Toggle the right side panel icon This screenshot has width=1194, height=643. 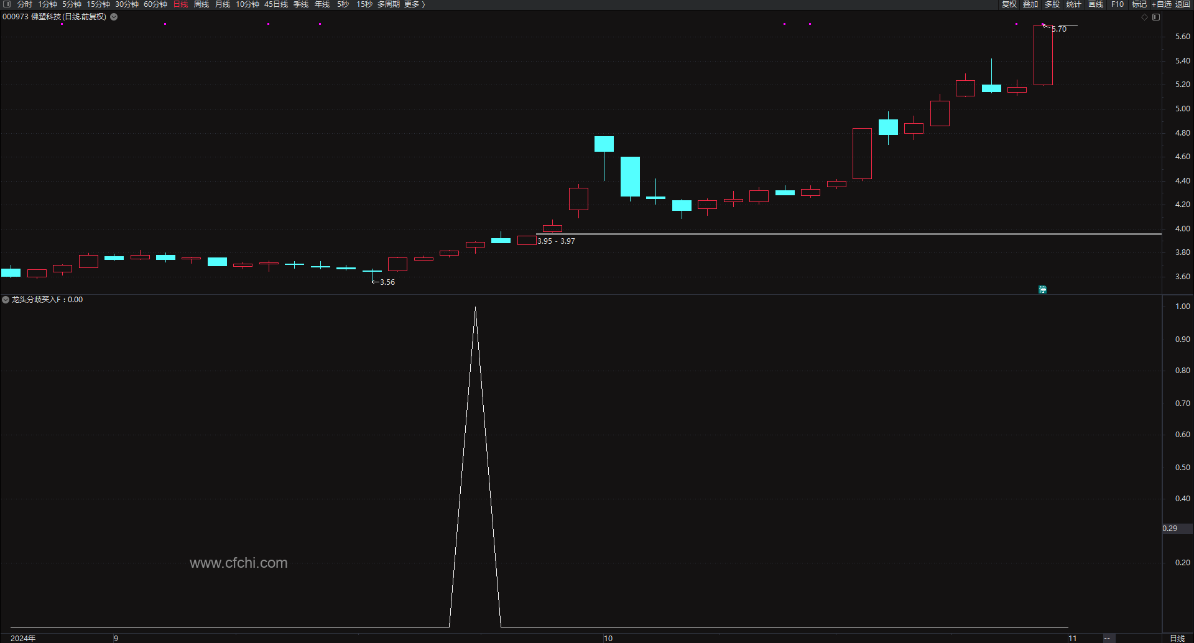[x=1156, y=17]
